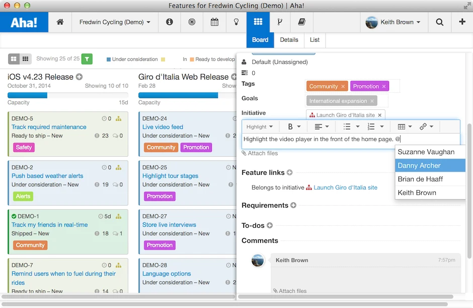Viewport: 473px width, 308px height.
Task: Open the releases calendar icon
Action: pyautogui.click(x=214, y=22)
